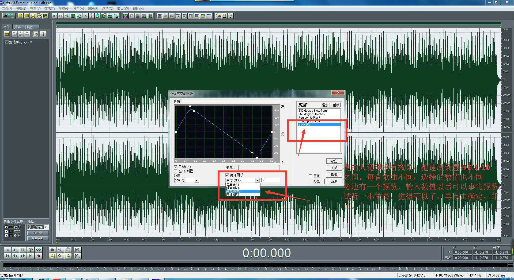
Task: Click the 平直化 flatten button
Action: coord(230,167)
